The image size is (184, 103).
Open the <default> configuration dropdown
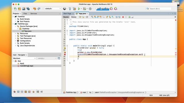[x=53, y=9]
